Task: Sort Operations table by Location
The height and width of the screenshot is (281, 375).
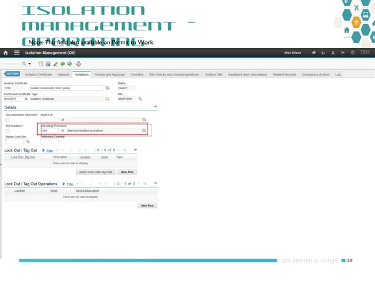Action: [20, 191]
